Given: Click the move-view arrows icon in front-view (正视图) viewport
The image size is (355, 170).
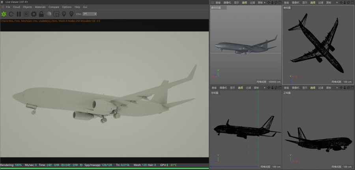Looking at the screenshot, I should [341, 88].
